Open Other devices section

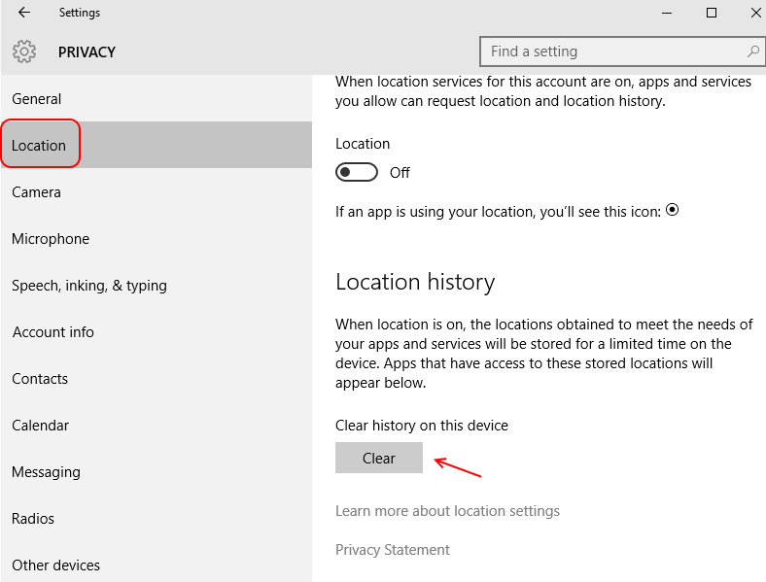point(157,562)
